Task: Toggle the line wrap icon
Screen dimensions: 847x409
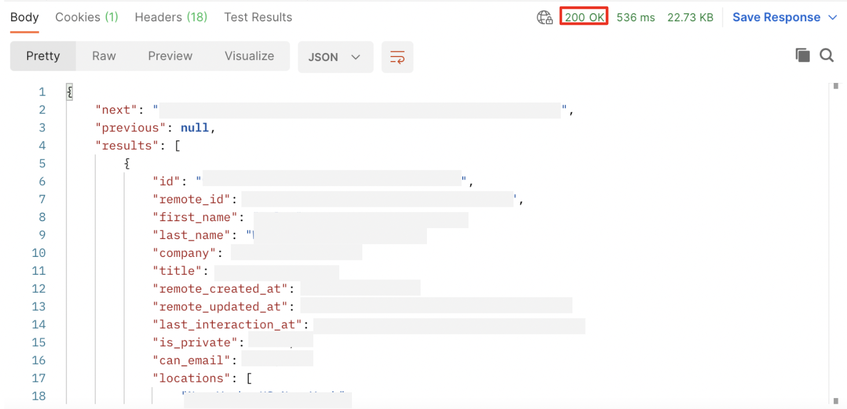Action: tap(397, 56)
